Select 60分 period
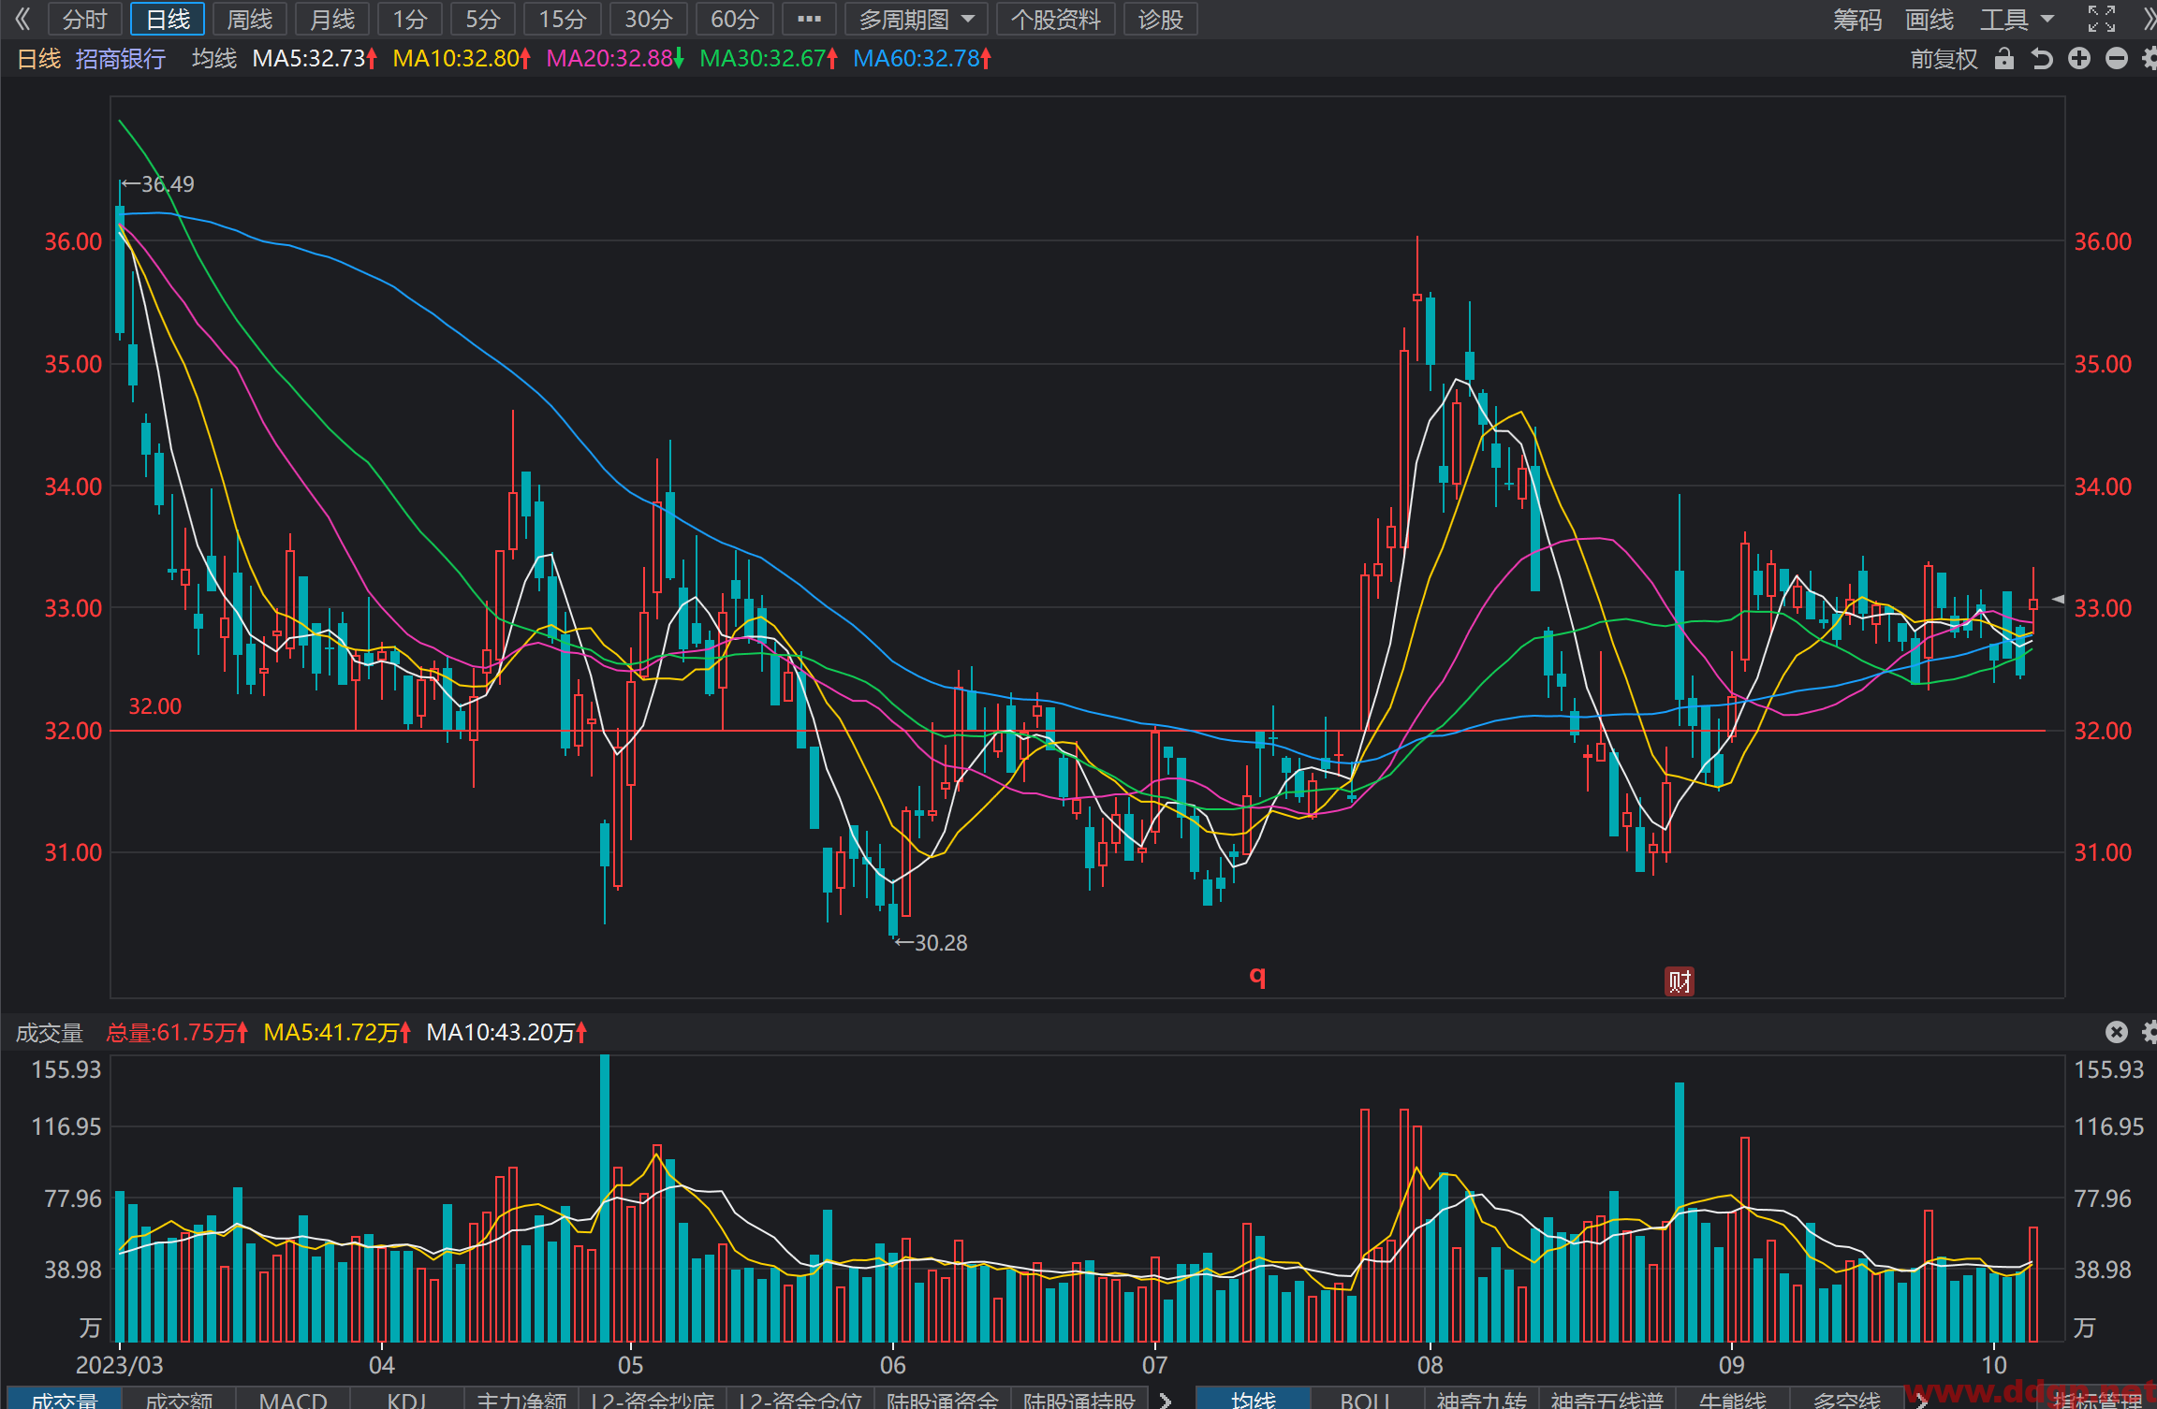 (x=735, y=19)
